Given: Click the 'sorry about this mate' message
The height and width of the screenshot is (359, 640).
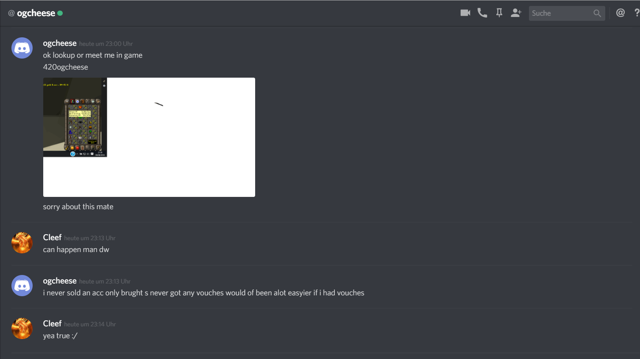Looking at the screenshot, I should (78, 207).
